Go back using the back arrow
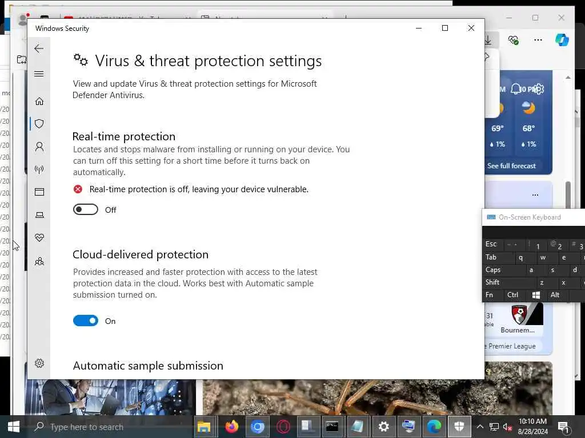The width and height of the screenshot is (585, 438). [39, 48]
